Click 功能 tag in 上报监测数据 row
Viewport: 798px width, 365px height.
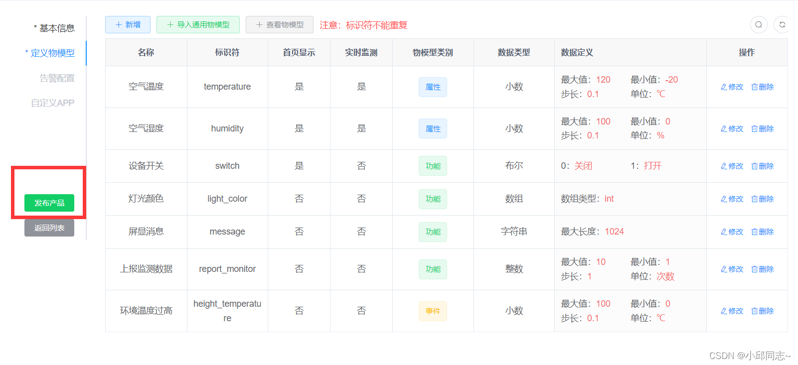[x=433, y=269]
